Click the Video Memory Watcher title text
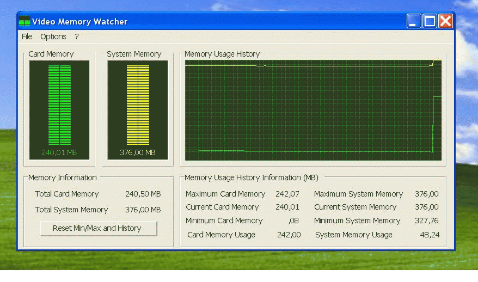The width and height of the screenshot is (478, 282). click(79, 22)
